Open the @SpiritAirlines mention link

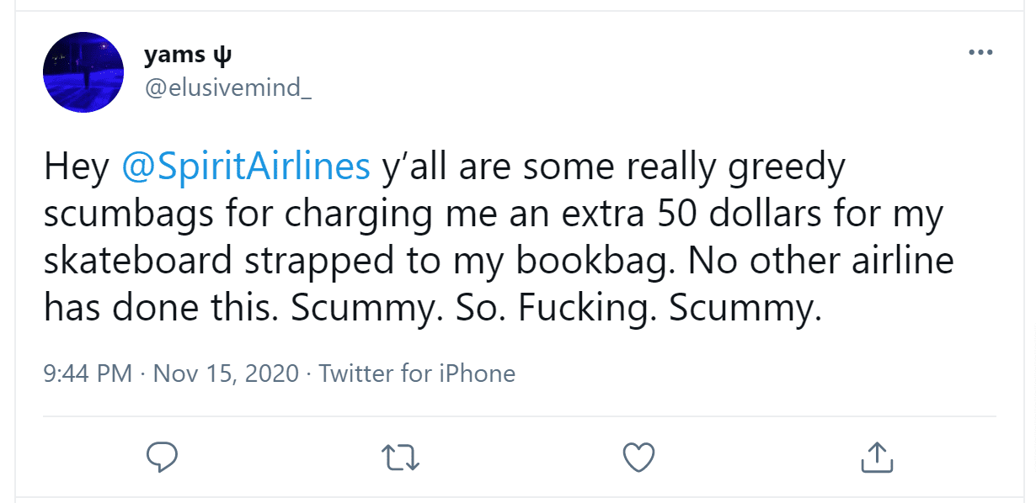click(x=246, y=168)
